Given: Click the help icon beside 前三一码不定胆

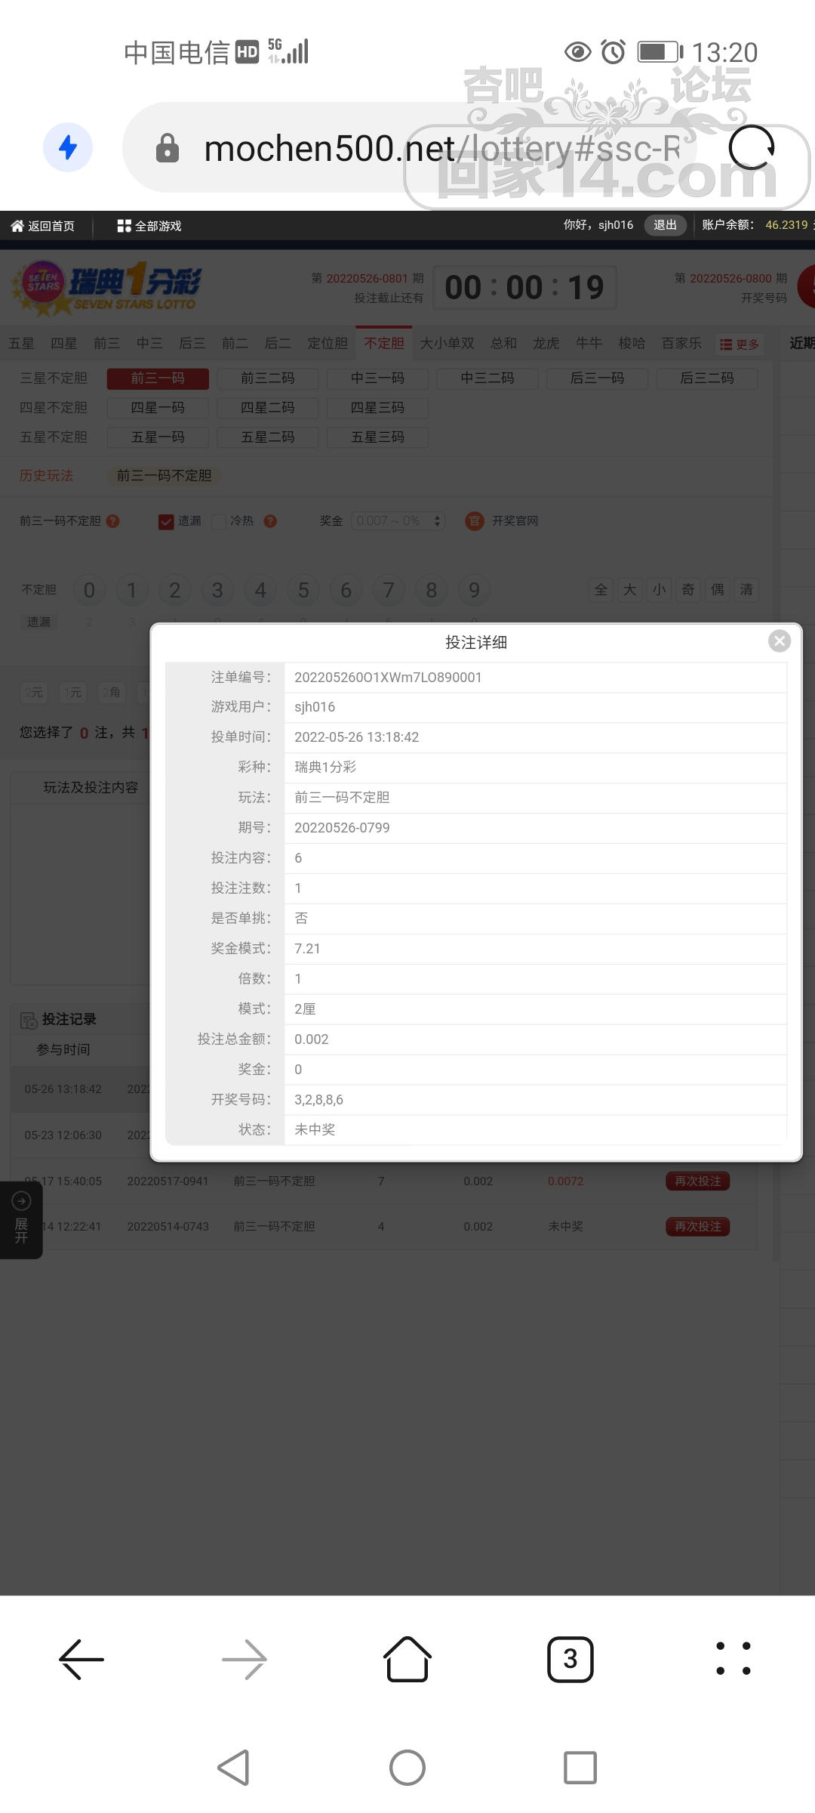Looking at the screenshot, I should [x=113, y=521].
